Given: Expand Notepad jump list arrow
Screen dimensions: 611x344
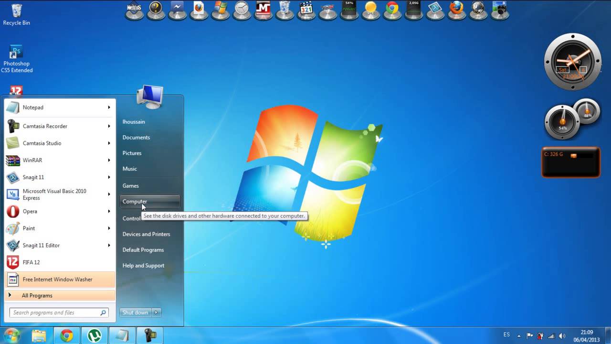Looking at the screenshot, I should point(109,107).
